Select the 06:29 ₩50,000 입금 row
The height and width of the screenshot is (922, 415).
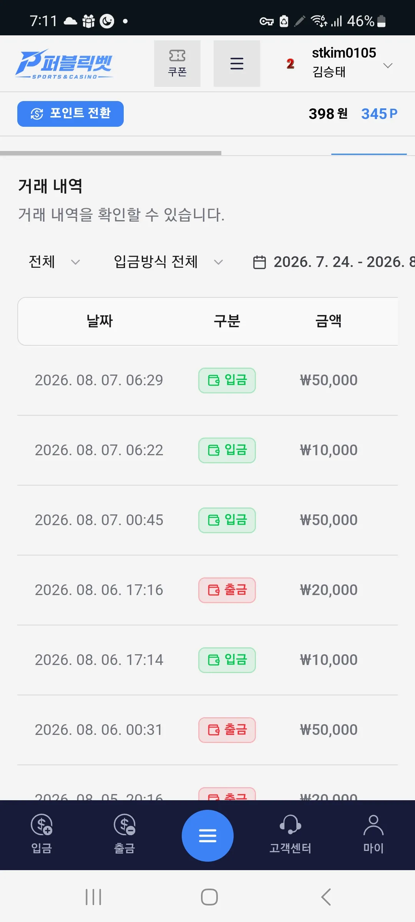207,380
